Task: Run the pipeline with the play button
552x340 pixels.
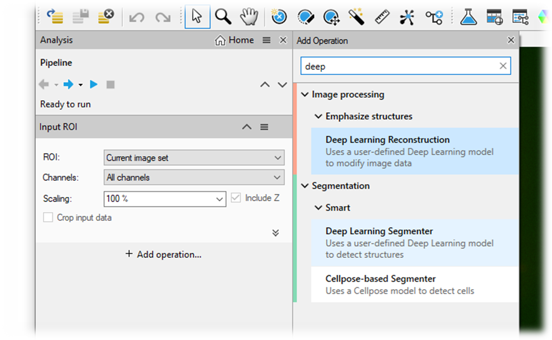Action: coord(93,84)
